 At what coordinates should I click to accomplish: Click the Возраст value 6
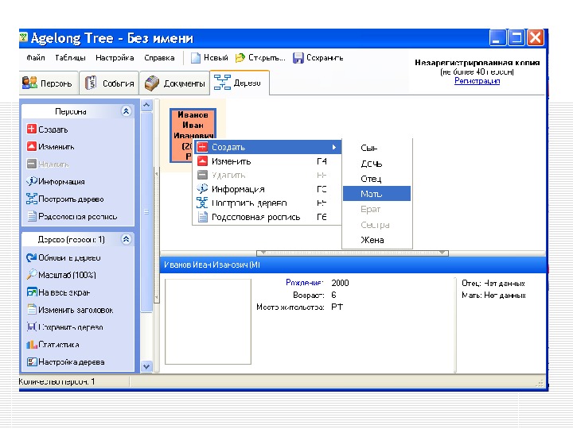click(x=333, y=295)
